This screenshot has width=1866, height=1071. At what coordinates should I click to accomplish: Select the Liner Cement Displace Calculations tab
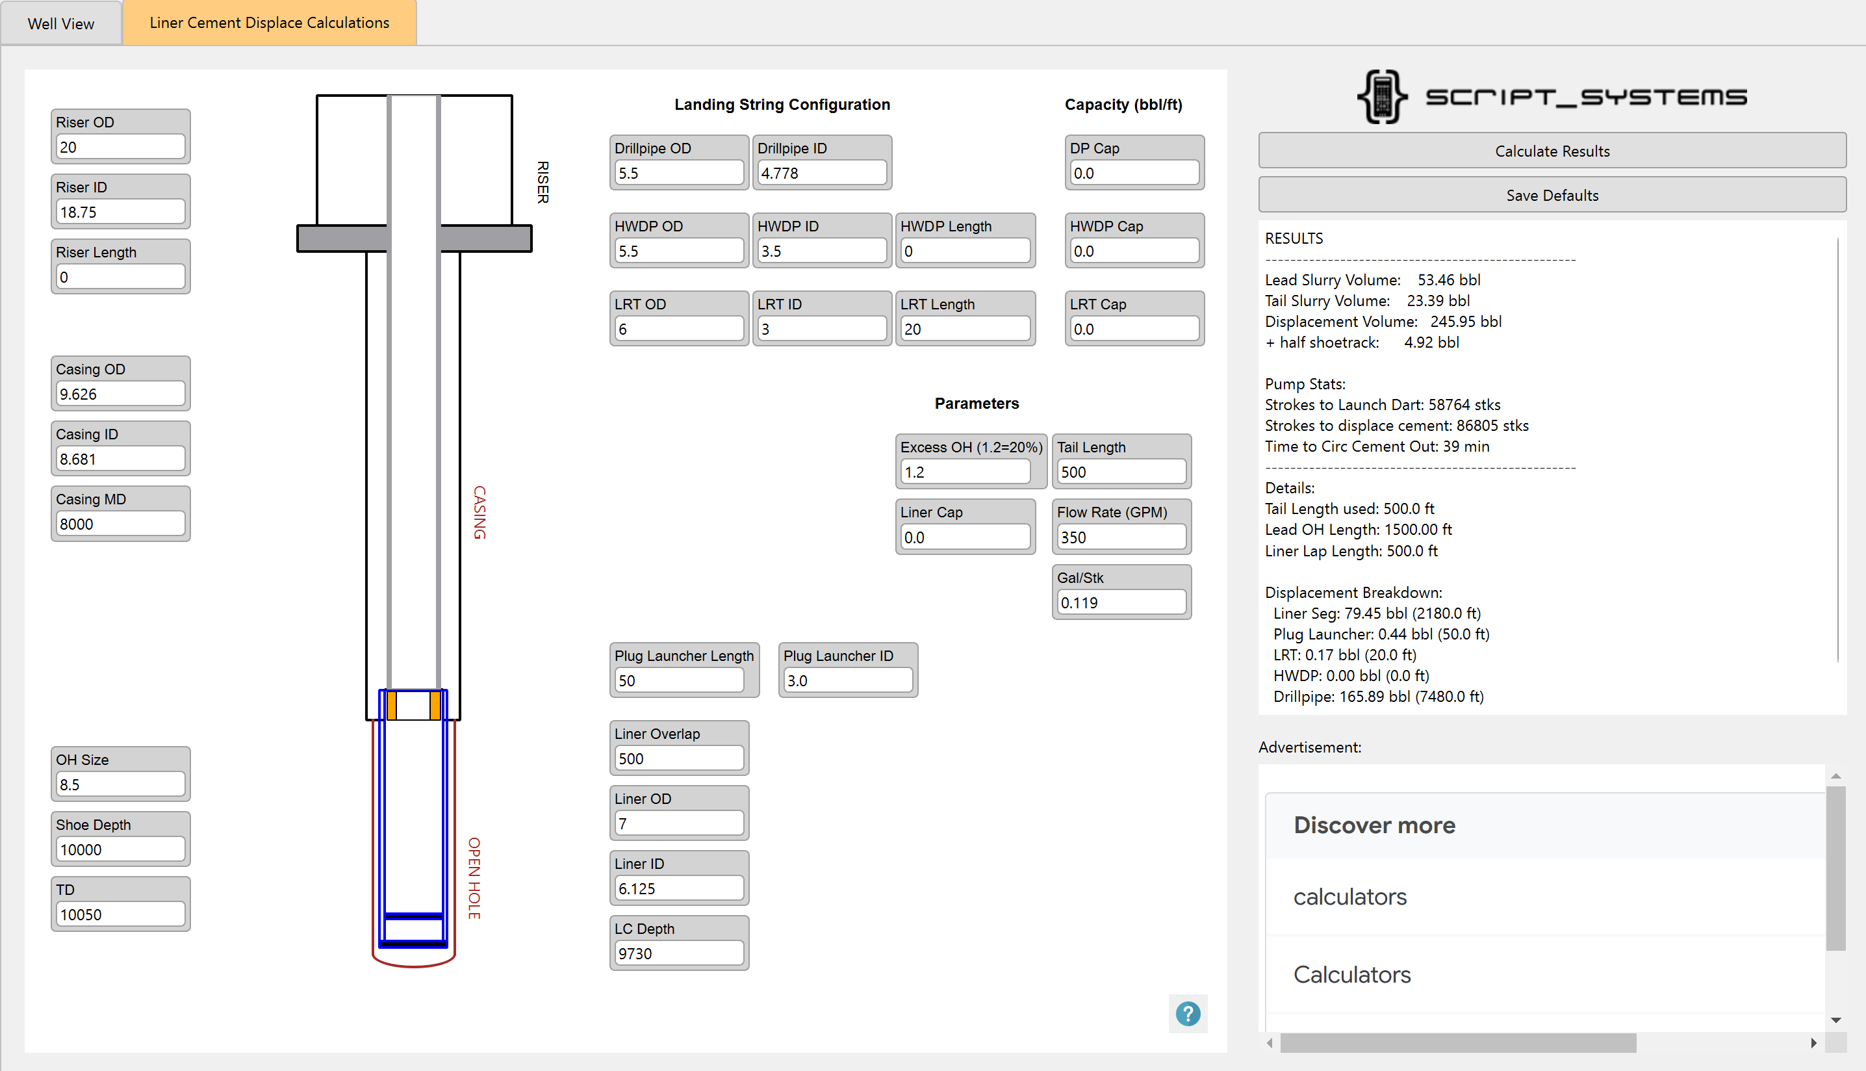point(269,23)
